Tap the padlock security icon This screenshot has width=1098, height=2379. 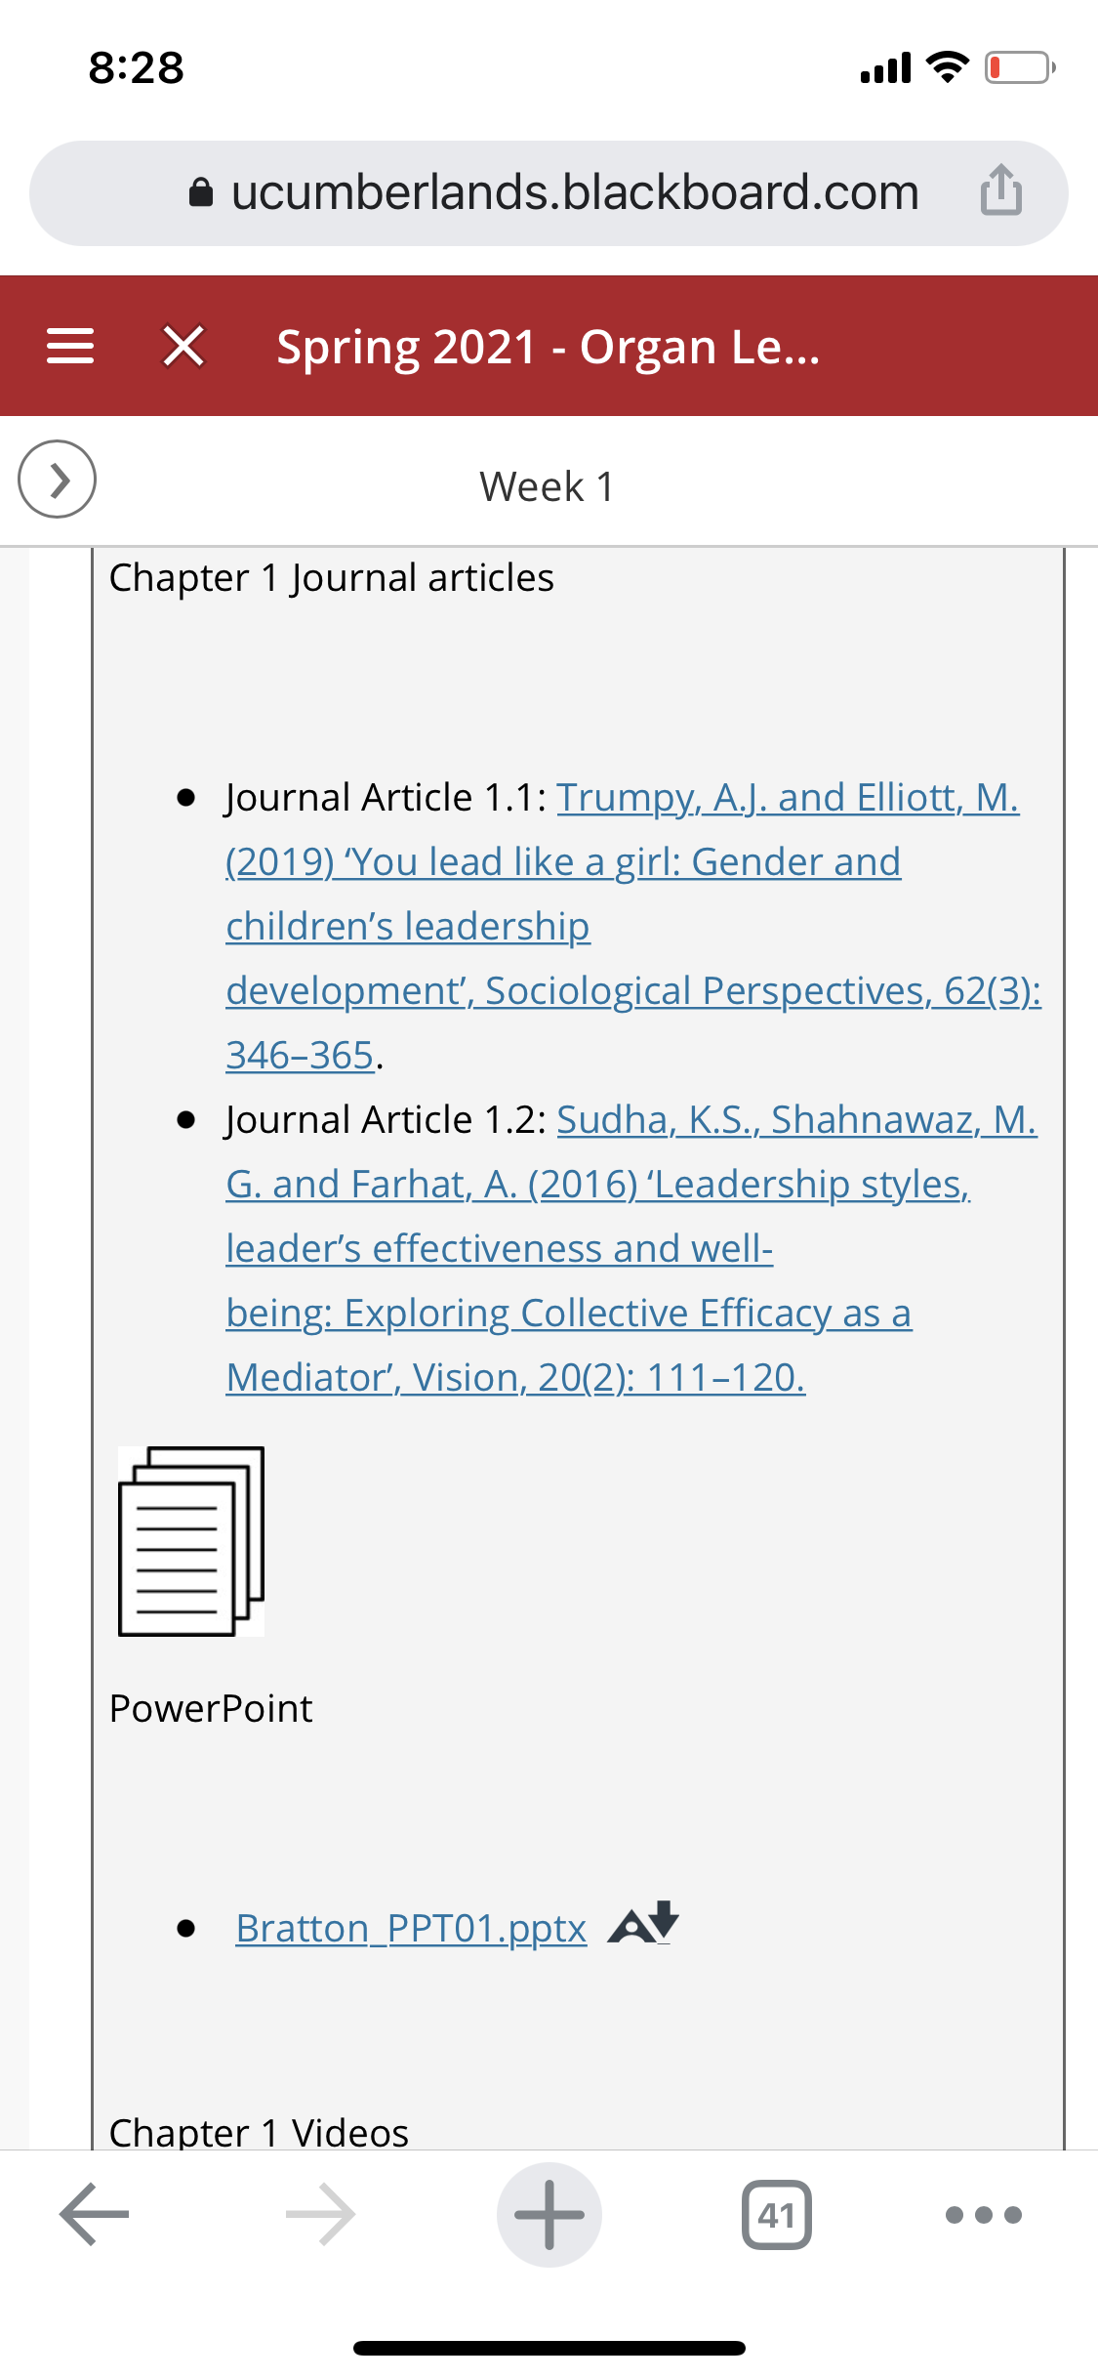coord(201,192)
